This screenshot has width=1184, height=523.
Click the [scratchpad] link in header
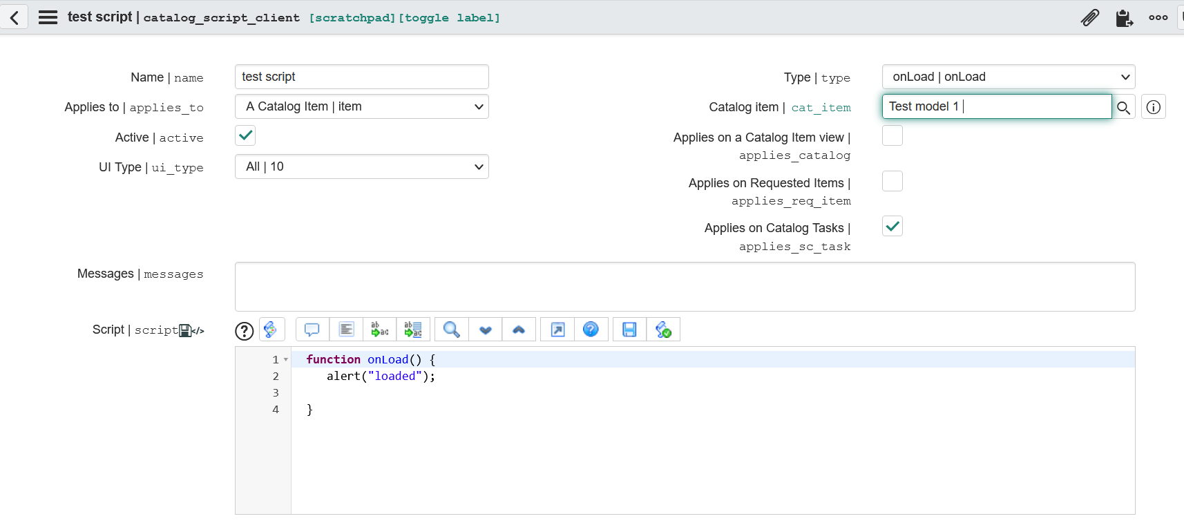(352, 18)
